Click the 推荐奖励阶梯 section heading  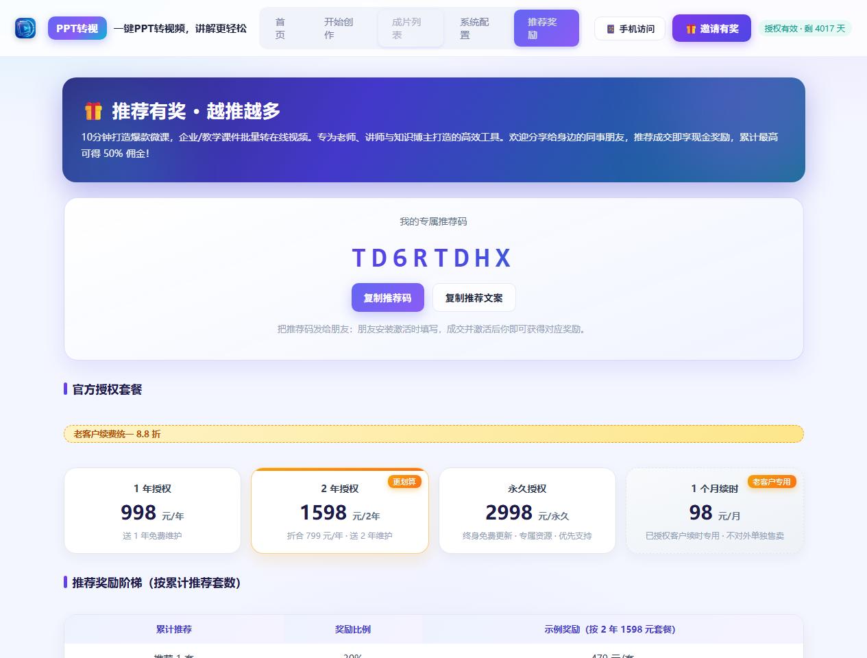point(156,583)
